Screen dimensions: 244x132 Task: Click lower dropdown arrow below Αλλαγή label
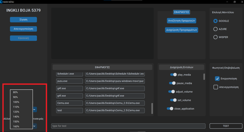tap(35, 126)
